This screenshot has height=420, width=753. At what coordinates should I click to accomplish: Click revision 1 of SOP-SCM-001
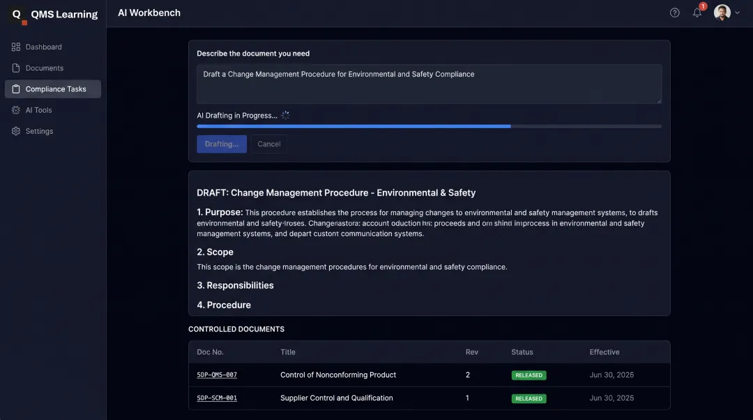pyautogui.click(x=467, y=398)
